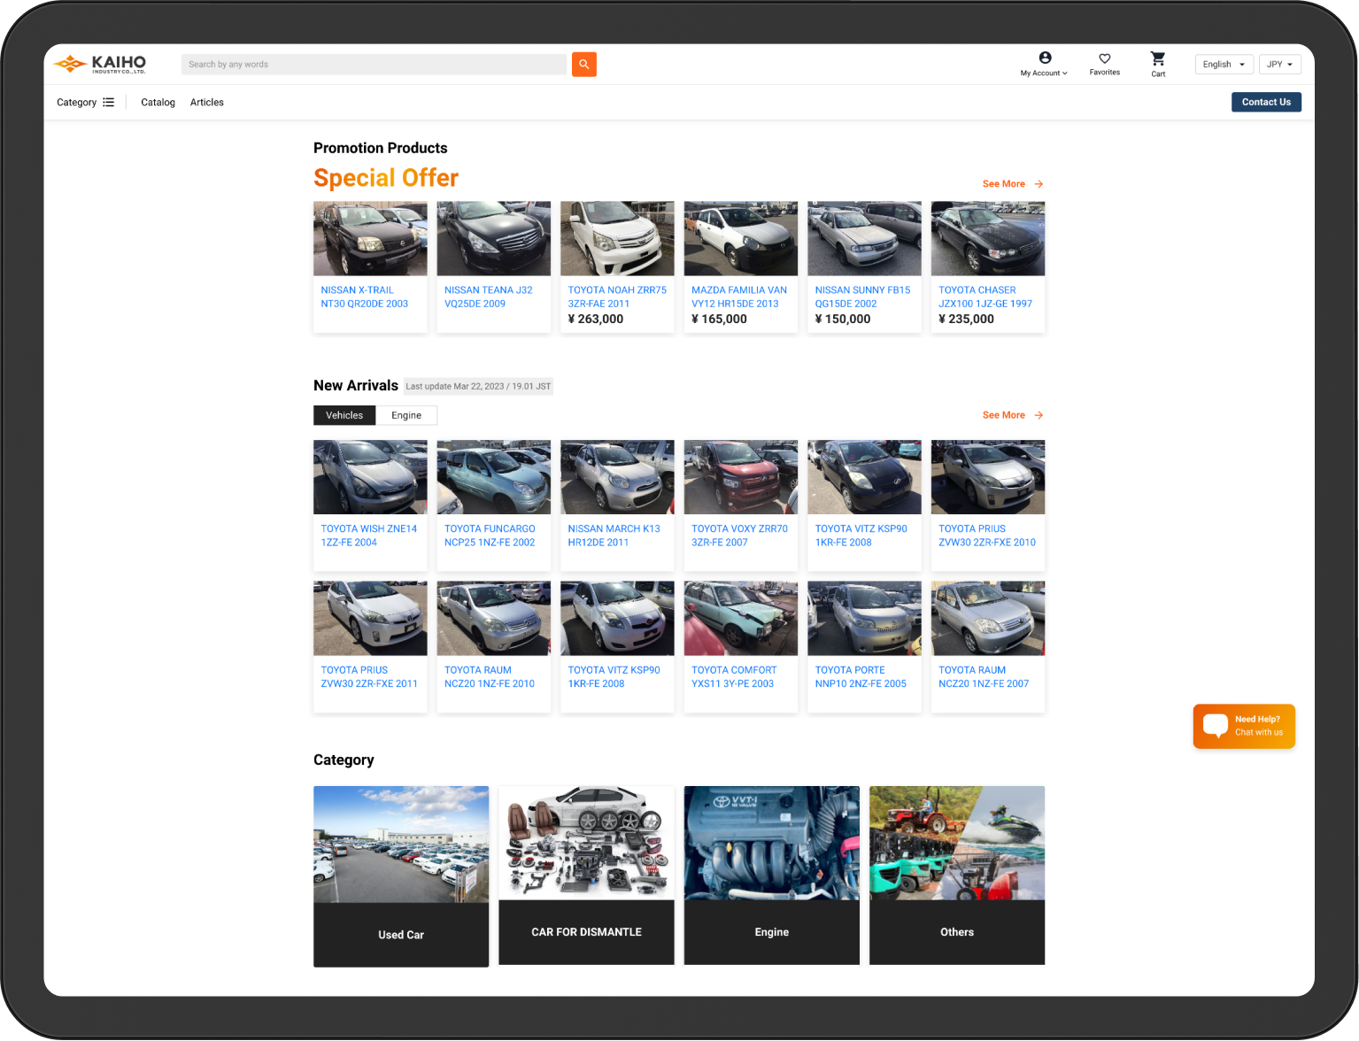
Task: Open the Category list icon
Action: coord(108,103)
